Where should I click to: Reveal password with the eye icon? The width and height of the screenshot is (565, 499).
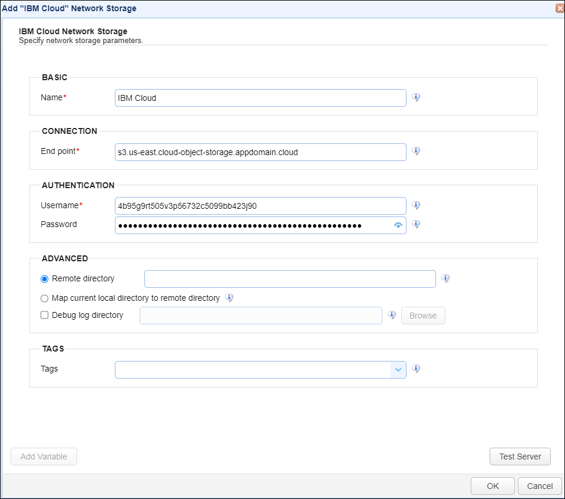click(x=398, y=225)
